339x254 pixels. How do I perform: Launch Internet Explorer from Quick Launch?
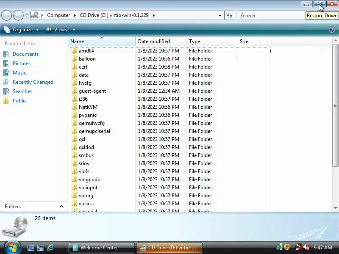(51, 248)
